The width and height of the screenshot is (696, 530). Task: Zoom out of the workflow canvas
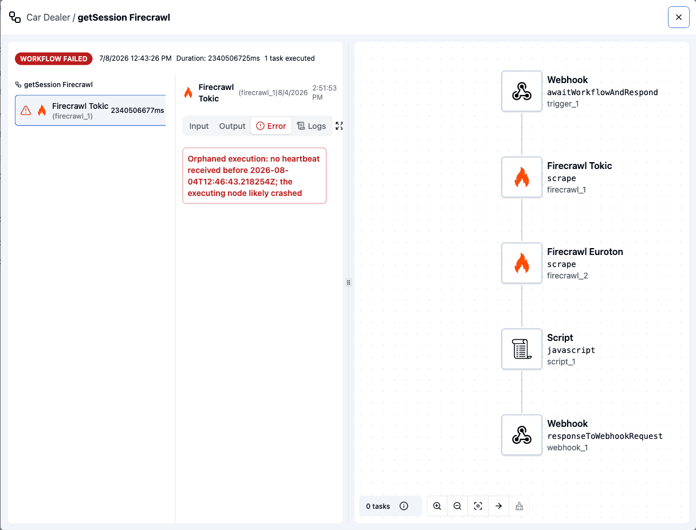(x=458, y=506)
